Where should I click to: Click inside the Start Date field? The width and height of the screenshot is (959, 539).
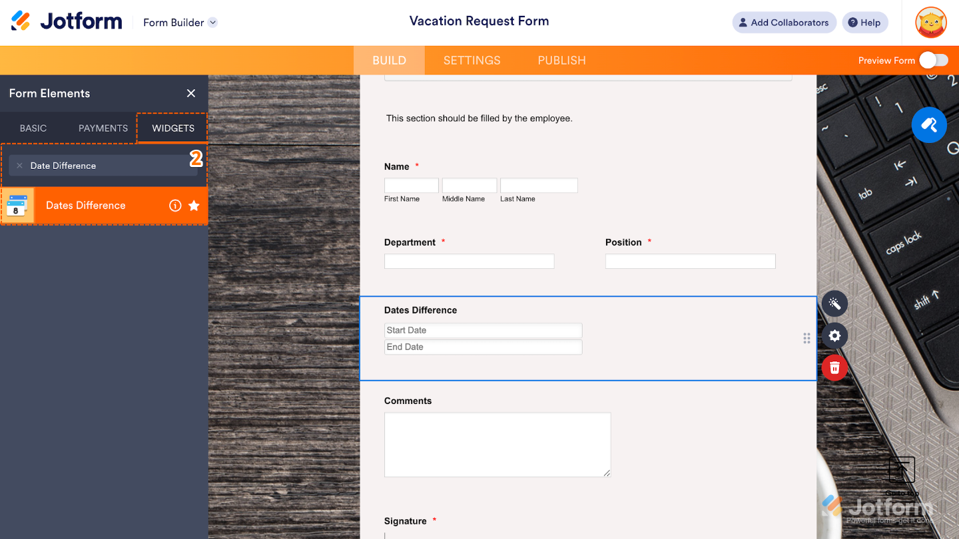(483, 330)
